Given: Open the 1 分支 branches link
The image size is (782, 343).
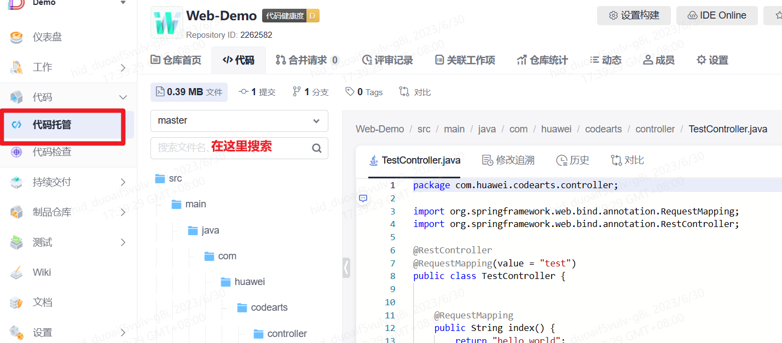Looking at the screenshot, I should pyautogui.click(x=310, y=92).
